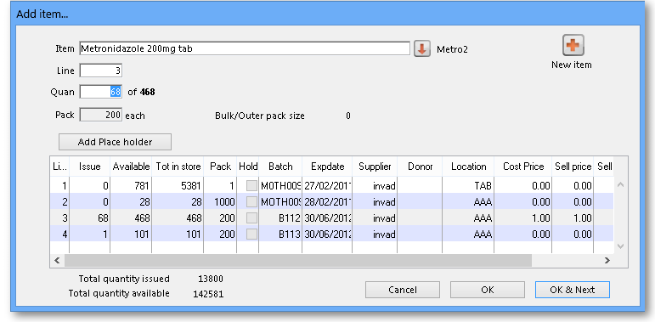Click the Batch column header
This screenshot has height=322, width=655.
click(x=280, y=167)
